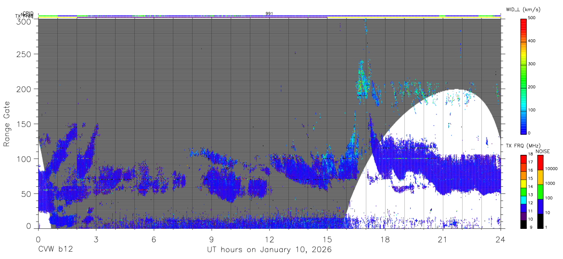Click the 'WID⊥ (km/s)' colorbar title
This screenshot has height=259, width=563.
(x=524, y=9)
